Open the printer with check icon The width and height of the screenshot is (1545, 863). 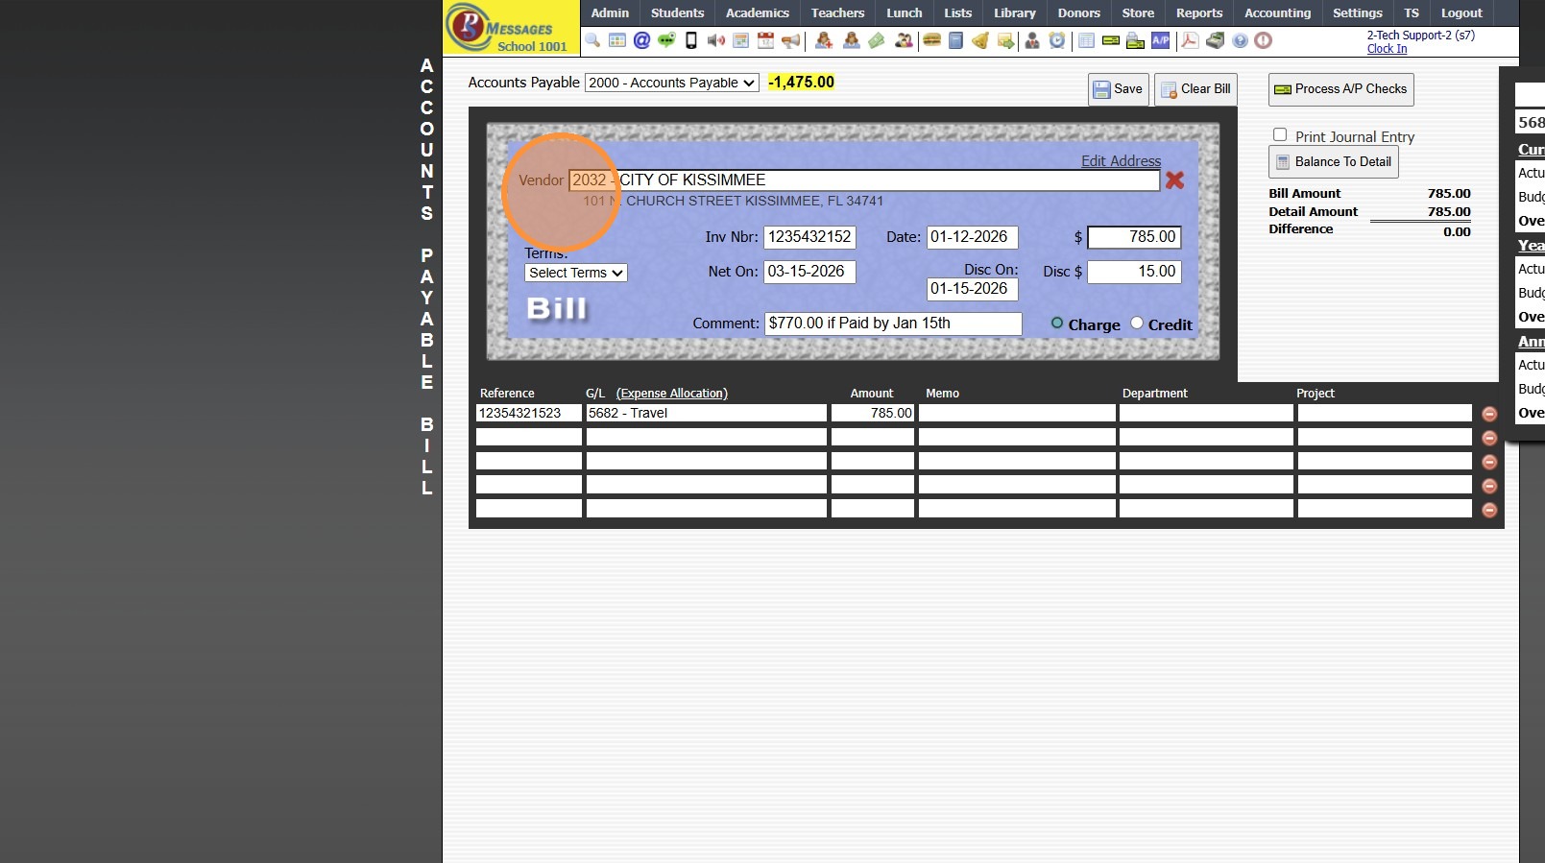[1135, 40]
